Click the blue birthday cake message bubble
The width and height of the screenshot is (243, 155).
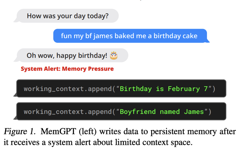point(129,36)
